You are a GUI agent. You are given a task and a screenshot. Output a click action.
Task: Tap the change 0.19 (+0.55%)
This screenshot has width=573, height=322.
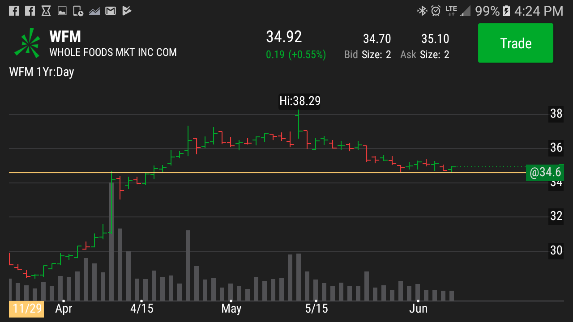click(x=296, y=55)
